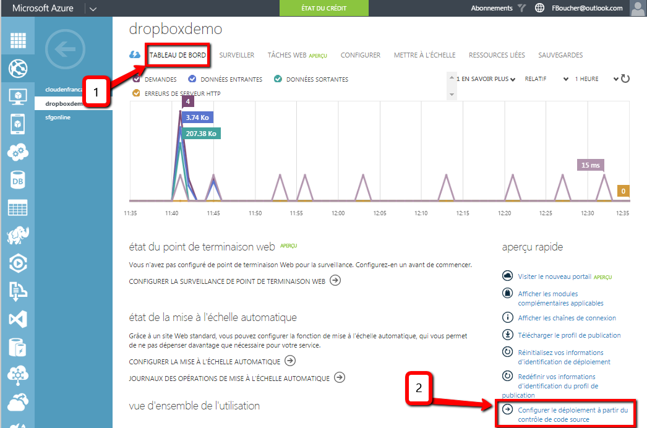Click the 3.74 Ko chart data label

[197, 118]
